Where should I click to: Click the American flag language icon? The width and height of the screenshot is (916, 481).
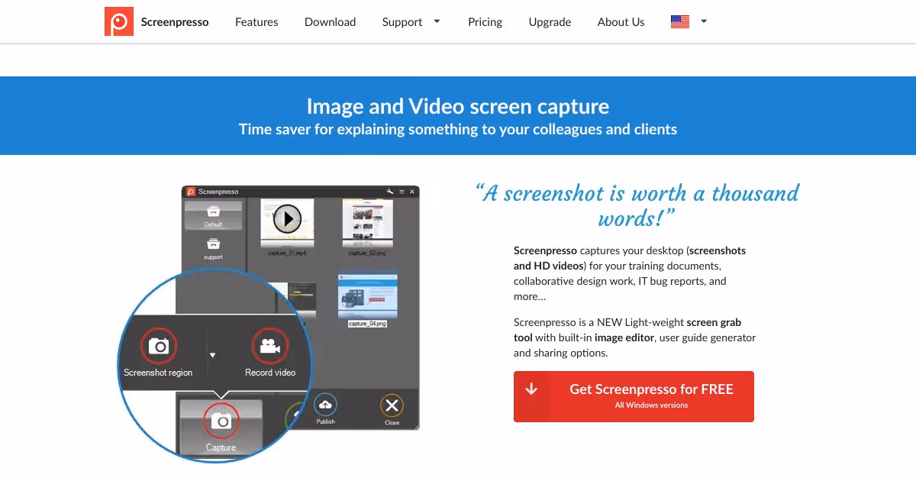tap(679, 21)
